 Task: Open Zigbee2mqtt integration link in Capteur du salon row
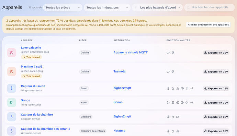click(122, 88)
